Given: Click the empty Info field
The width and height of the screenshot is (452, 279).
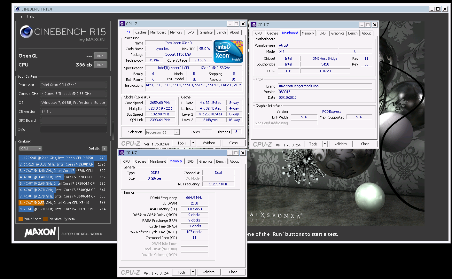Looking at the screenshot, I should coord(74,129).
